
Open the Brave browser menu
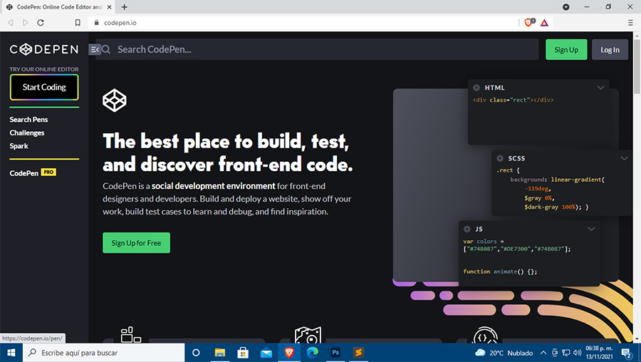[630, 23]
